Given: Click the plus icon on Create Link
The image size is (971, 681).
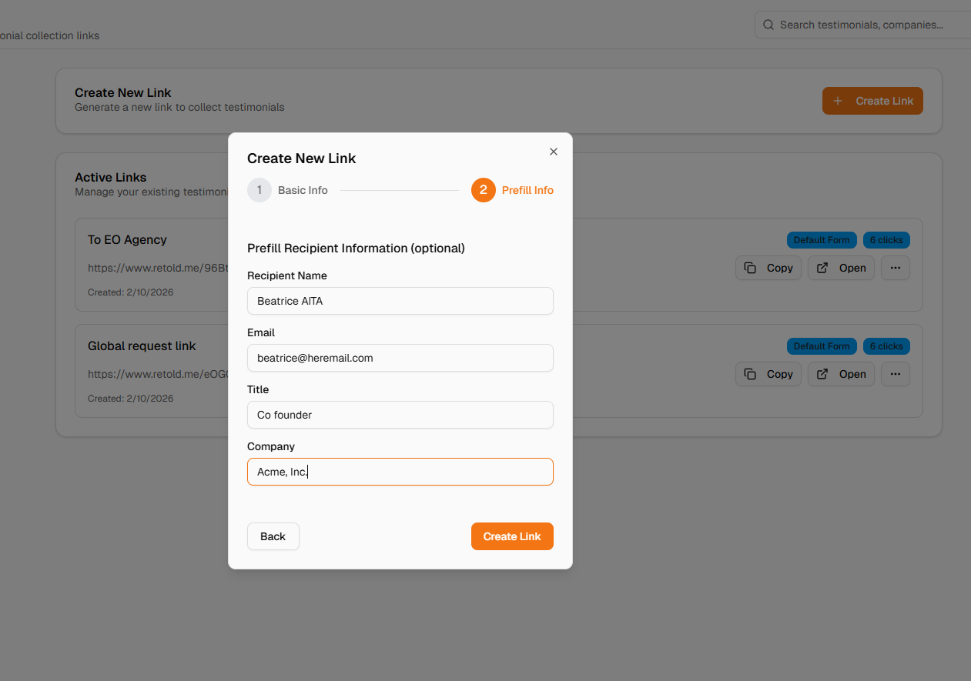Looking at the screenshot, I should coord(839,100).
